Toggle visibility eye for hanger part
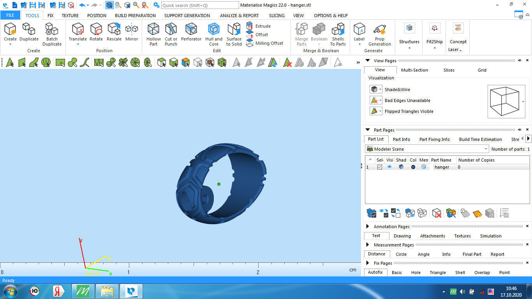The width and height of the screenshot is (532, 299). [x=389, y=167]
